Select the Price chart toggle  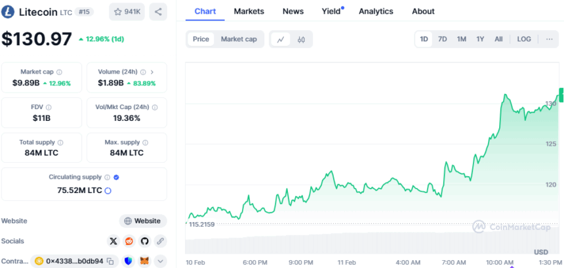point(201,39)
